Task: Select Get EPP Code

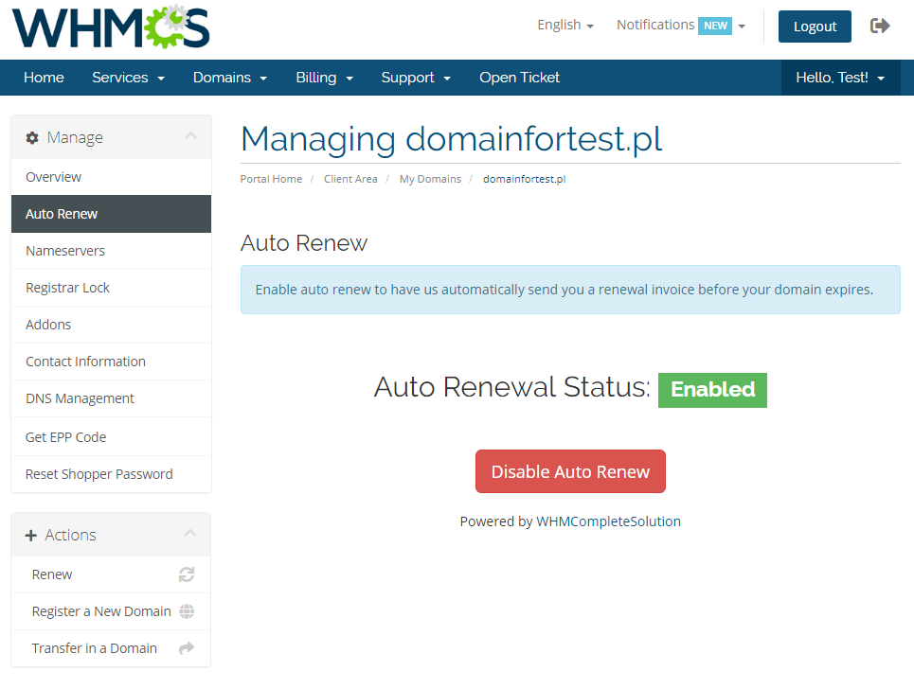Action: click(x=111, y=437)
